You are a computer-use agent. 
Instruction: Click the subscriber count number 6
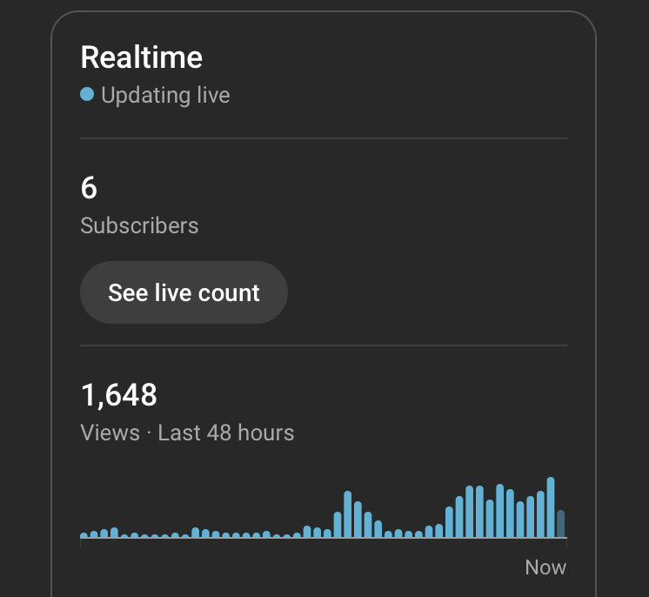coord(89,188)
